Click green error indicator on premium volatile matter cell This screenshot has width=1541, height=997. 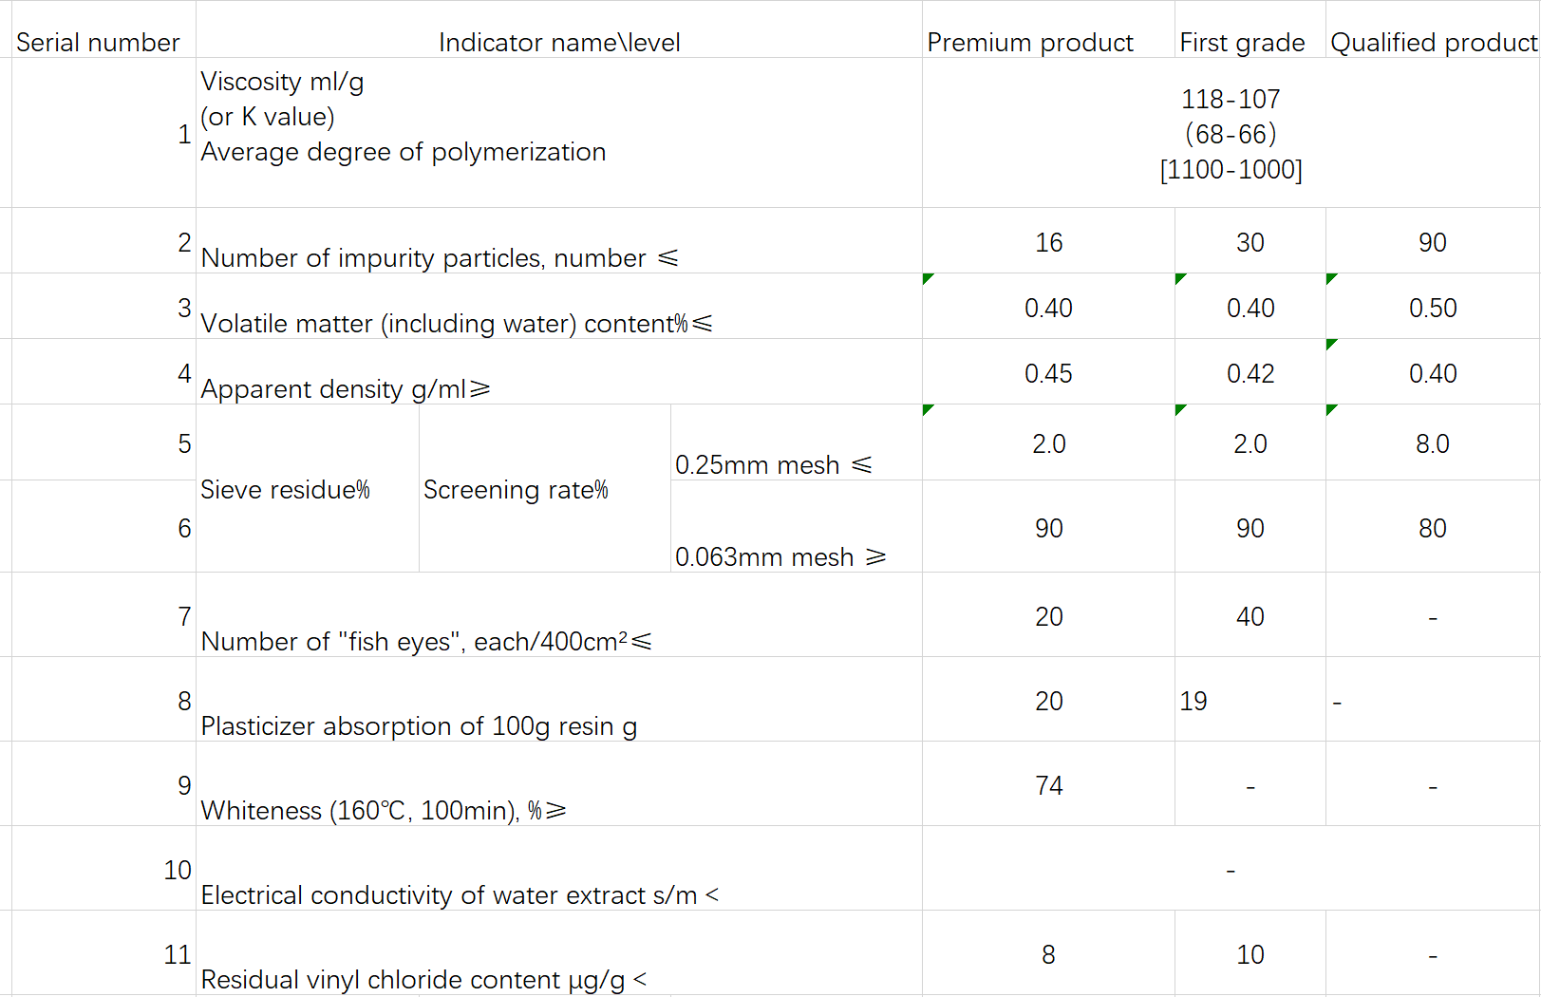click(x=928, y=278)
